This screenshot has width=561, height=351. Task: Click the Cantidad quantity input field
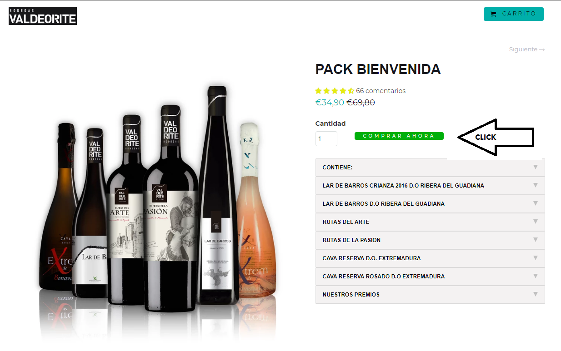point(326,139)
